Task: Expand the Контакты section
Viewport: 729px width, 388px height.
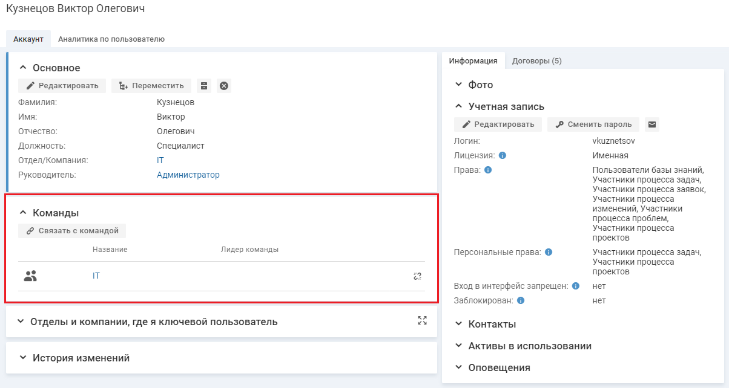Action: point(458,324)
